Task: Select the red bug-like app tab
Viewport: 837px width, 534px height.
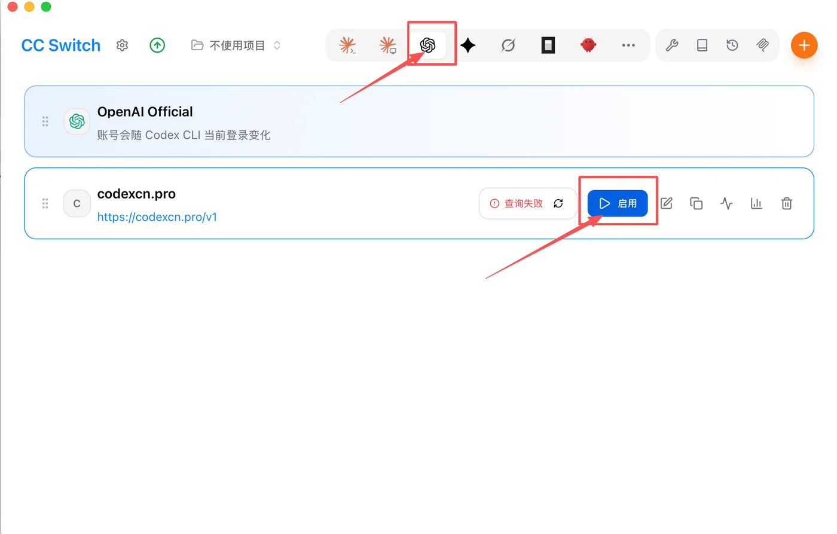Action: click(588, 45)
